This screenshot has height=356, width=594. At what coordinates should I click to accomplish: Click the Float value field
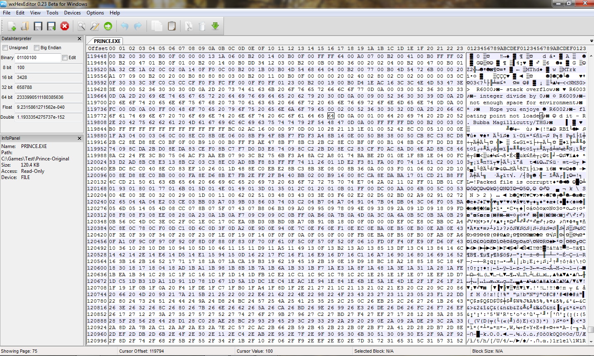tap(48, 108)
